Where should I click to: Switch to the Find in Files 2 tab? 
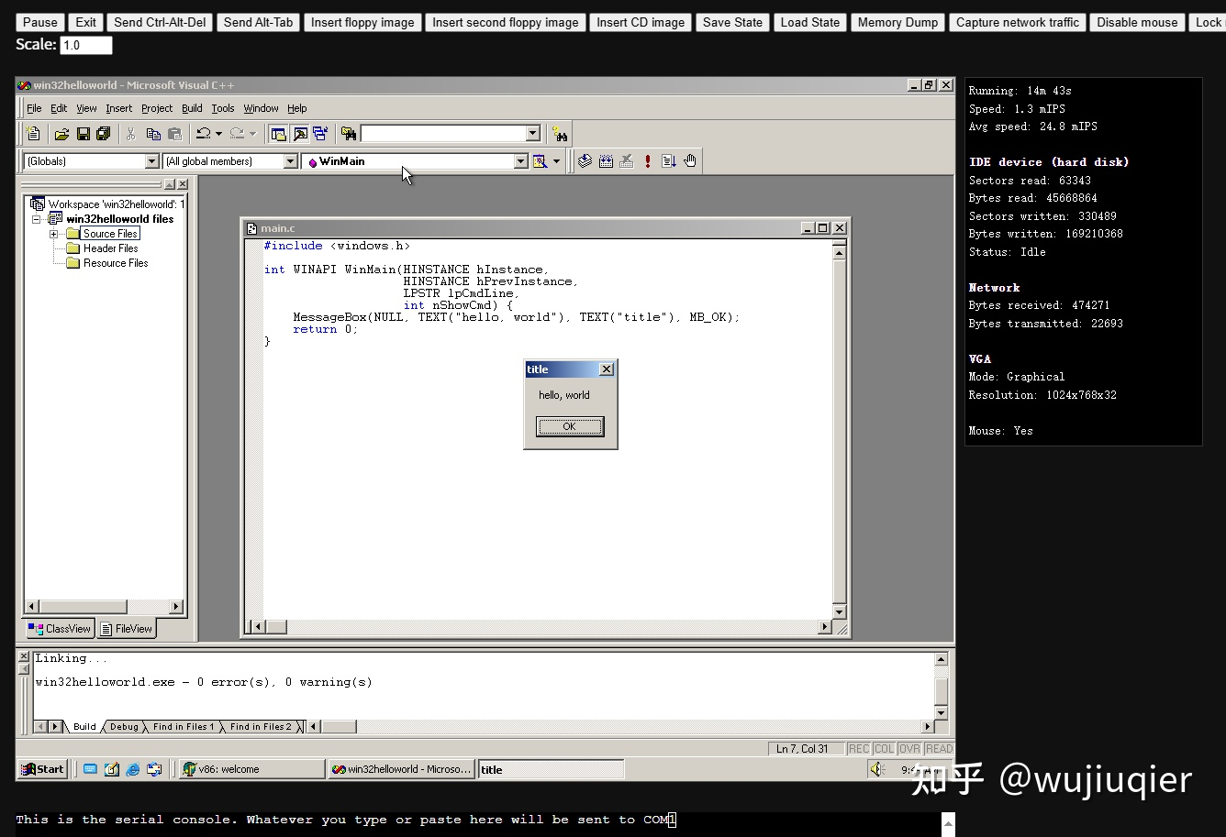point(260,727)
